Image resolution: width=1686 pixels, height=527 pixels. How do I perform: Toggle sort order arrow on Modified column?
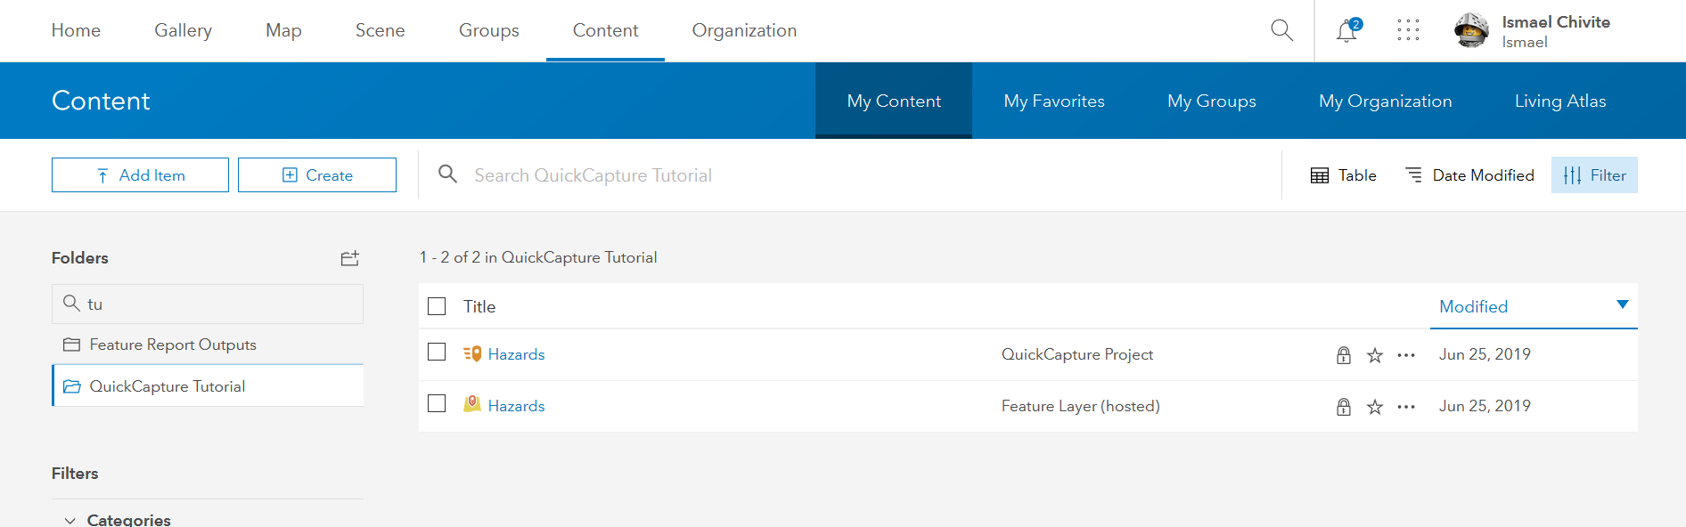click(1622, 305)
